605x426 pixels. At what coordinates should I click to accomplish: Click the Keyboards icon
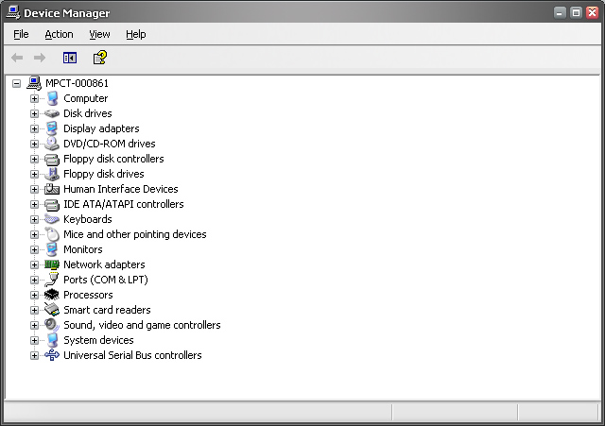click(x=52, y=219)
